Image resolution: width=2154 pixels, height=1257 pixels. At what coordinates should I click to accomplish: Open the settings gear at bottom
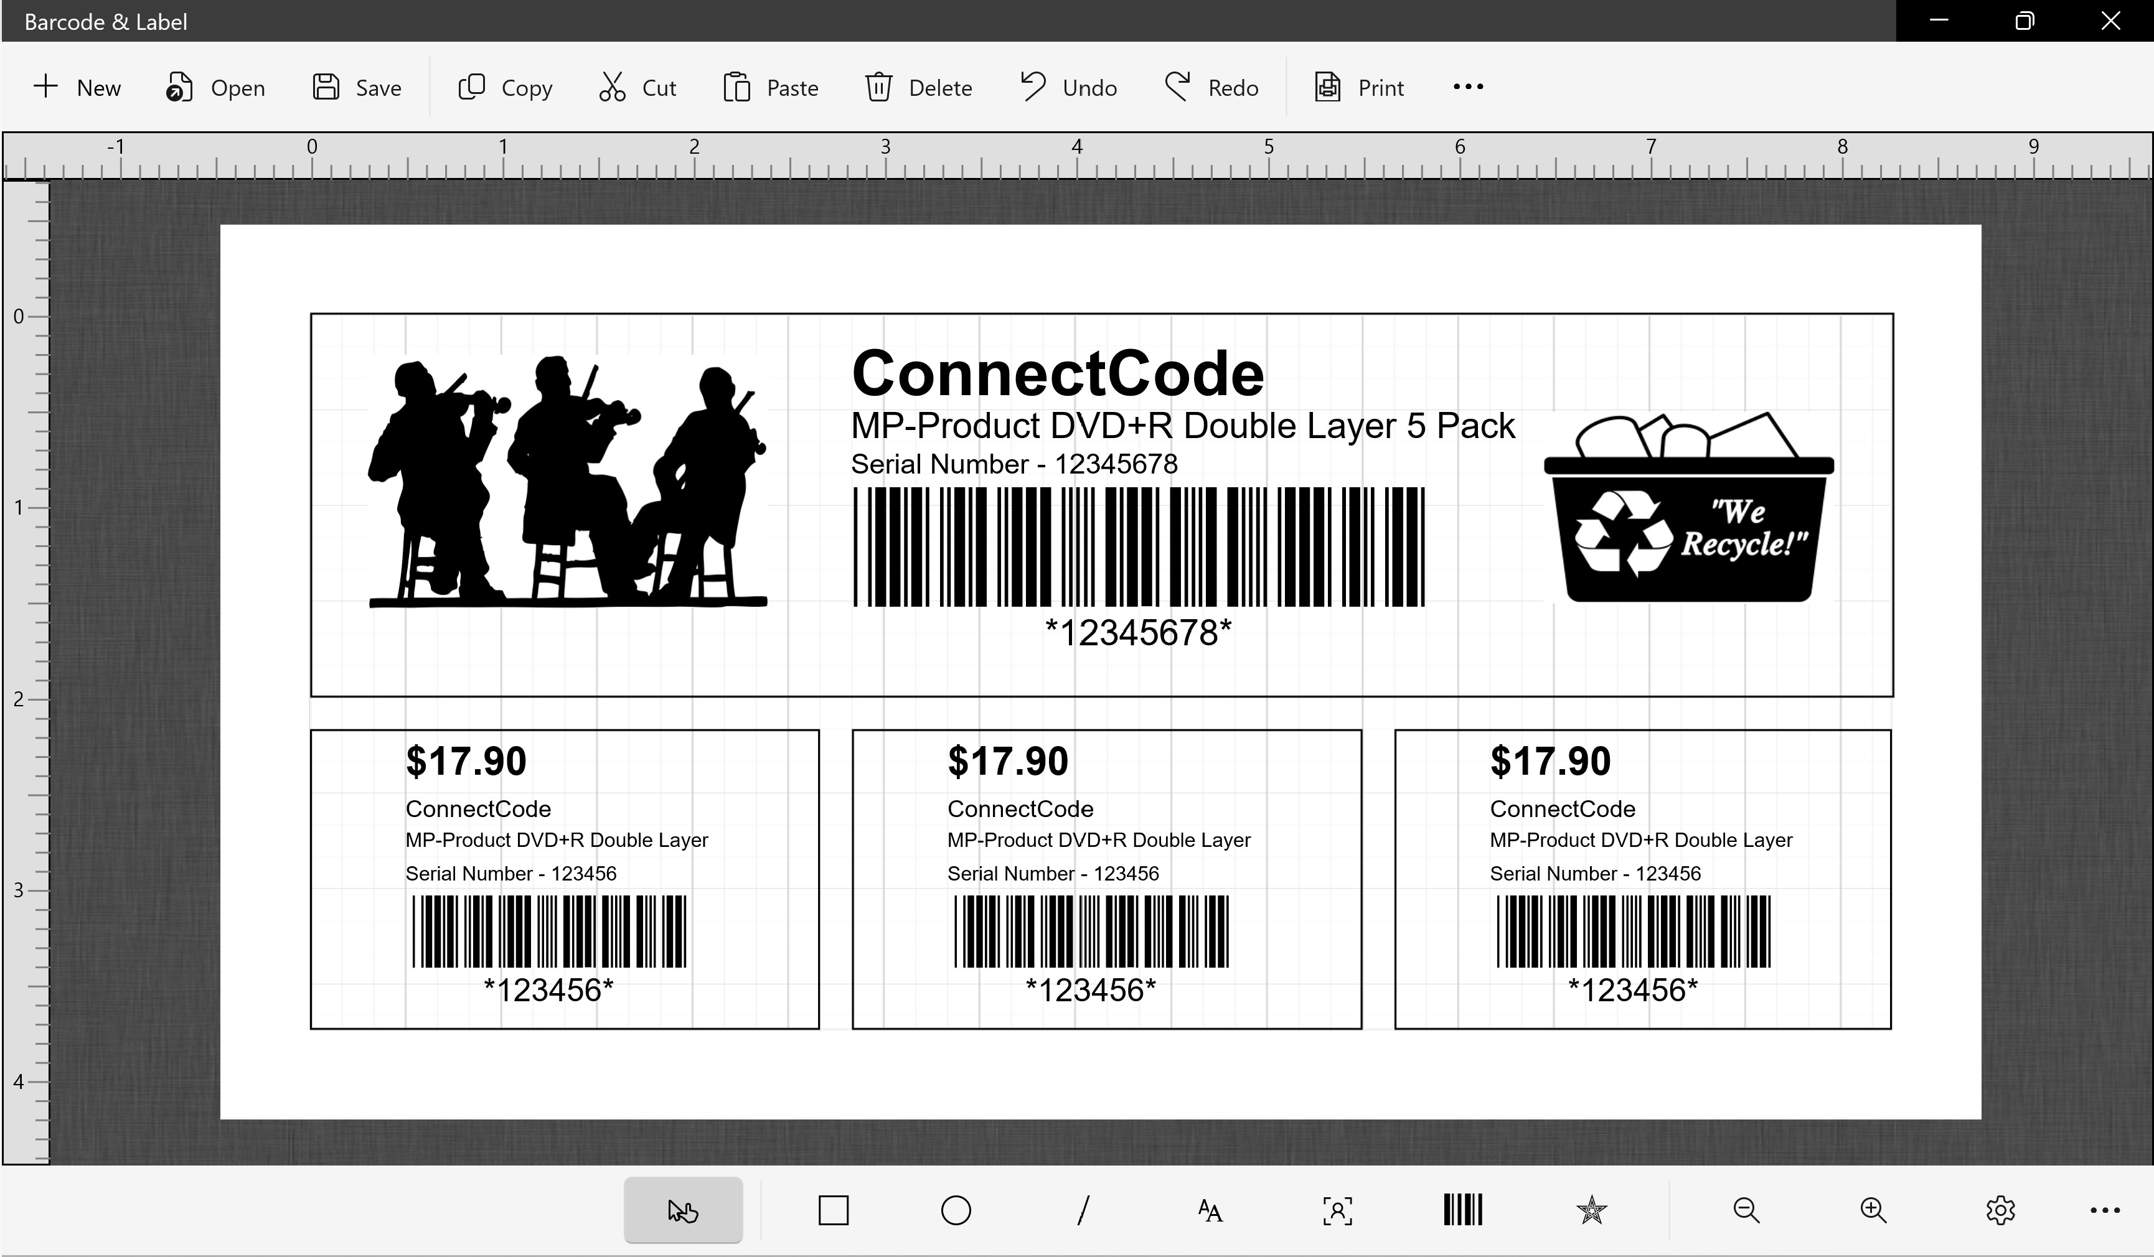coord(2000,1210)
